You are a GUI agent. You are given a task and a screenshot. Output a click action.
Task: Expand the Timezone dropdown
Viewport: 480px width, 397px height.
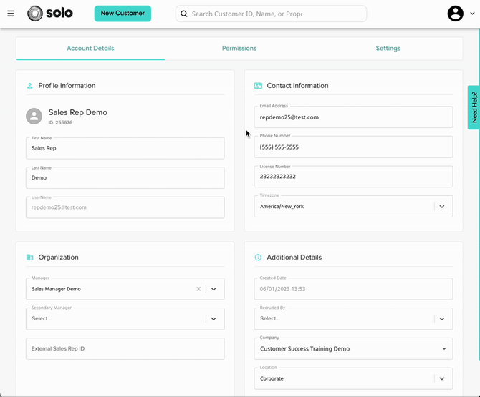tap(441, 207)
